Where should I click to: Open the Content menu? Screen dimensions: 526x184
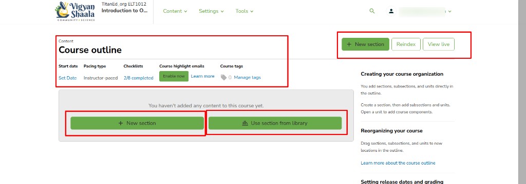pos(175,11)
